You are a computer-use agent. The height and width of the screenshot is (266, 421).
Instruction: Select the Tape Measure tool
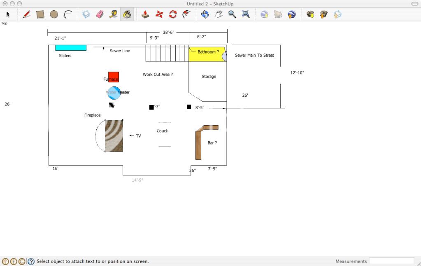pos(113,14)
